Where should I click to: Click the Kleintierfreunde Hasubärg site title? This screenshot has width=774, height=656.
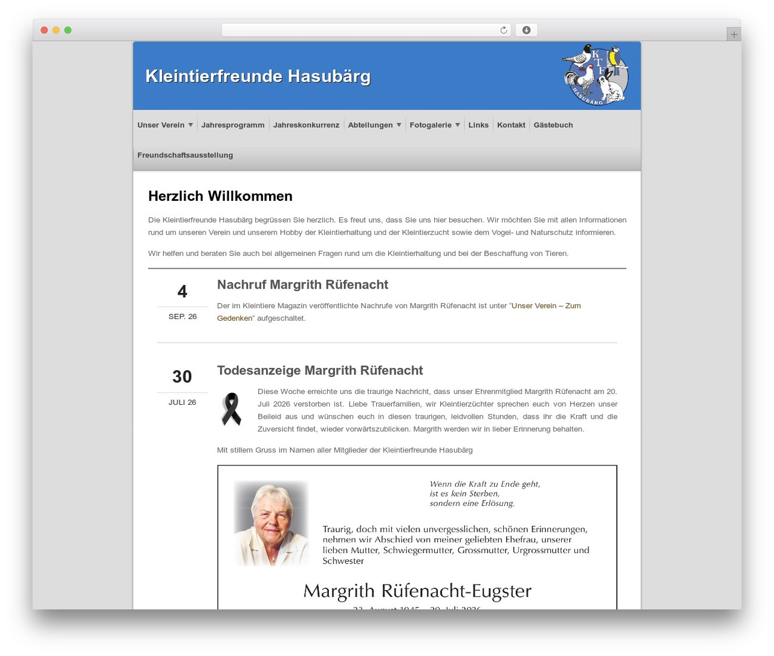pos(258,76)
